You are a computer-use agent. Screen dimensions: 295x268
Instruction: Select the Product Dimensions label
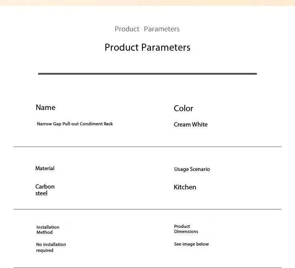(x=186, y=229)
